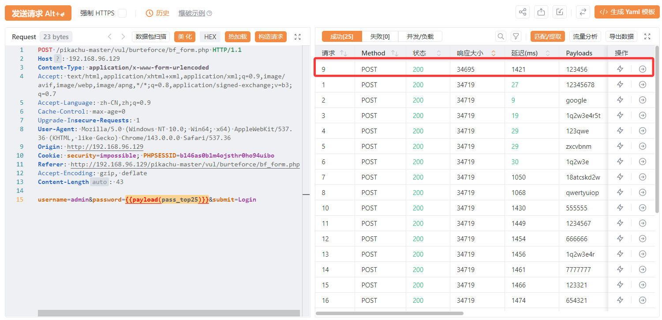
Task: Select the 18atcskd2w payload cell
Action: 583,177
